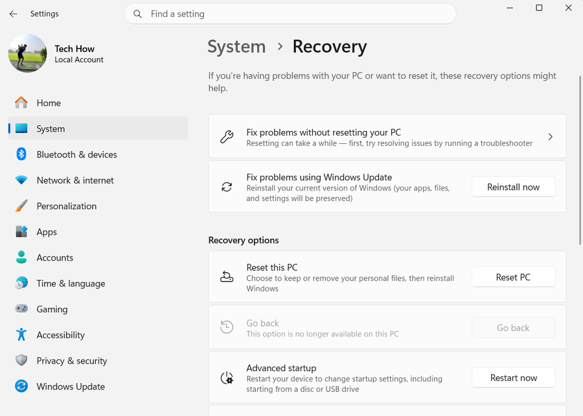Screen dimensions: 583x416
Task: Go to Gaming settings label
Action: [x=52, y=309]
